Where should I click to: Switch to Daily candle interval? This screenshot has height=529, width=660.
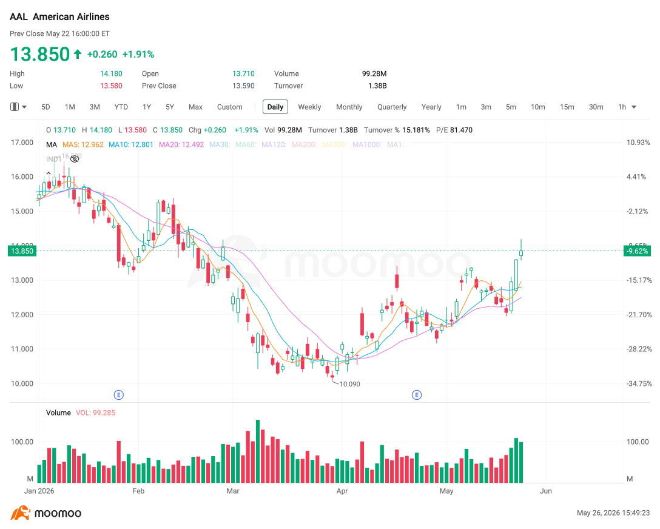tap(275, 107)
